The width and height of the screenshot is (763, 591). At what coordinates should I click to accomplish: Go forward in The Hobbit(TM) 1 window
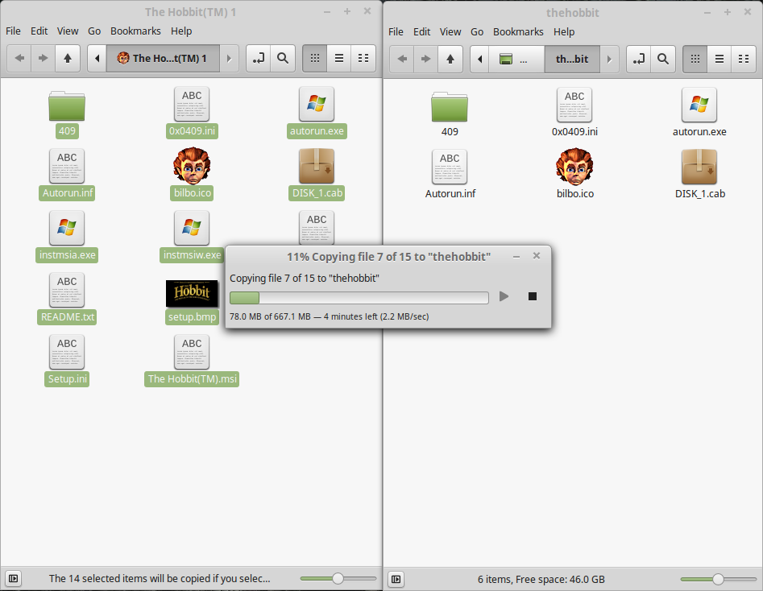pos(44,58)
